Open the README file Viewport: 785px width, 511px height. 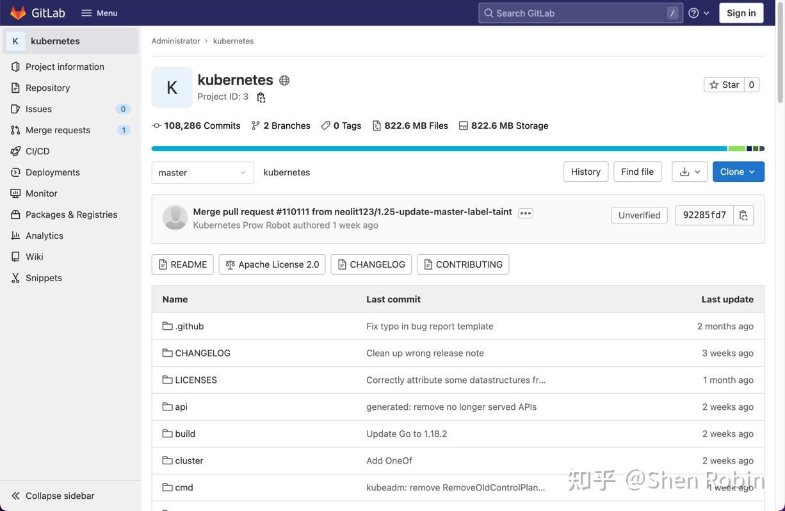(x=182, y=263)
